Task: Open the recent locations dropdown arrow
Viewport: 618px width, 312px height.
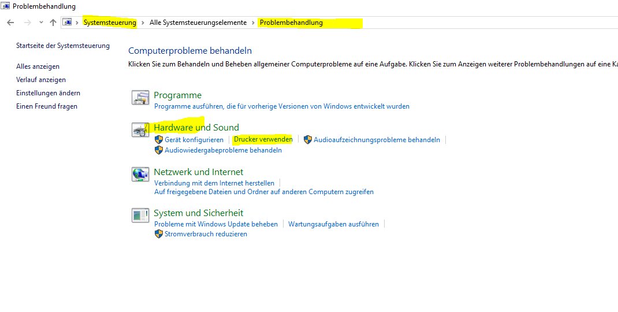Action: coord(41,23)
